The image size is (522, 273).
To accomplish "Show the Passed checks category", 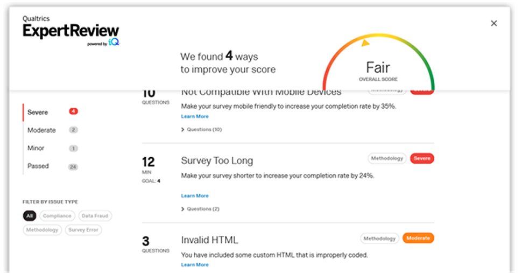I will [x=38, y=166].
